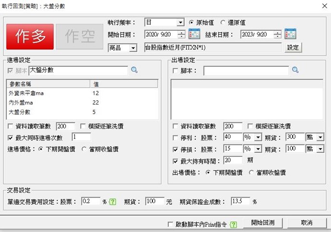Select 當期收盤價 for entry price

[x=84, y=149]
